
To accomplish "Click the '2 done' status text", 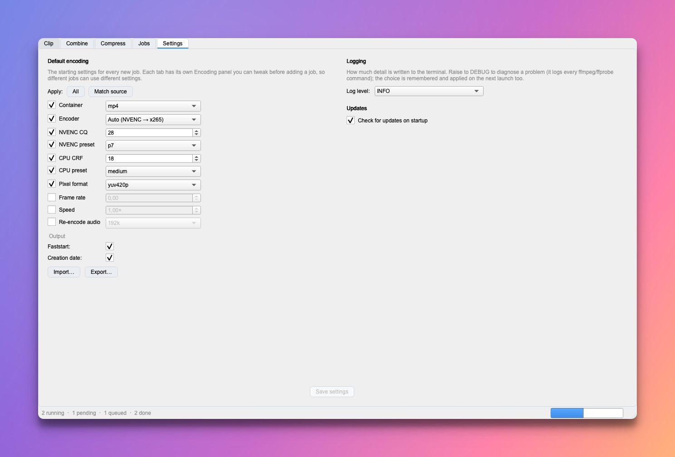I will (142, 413).
